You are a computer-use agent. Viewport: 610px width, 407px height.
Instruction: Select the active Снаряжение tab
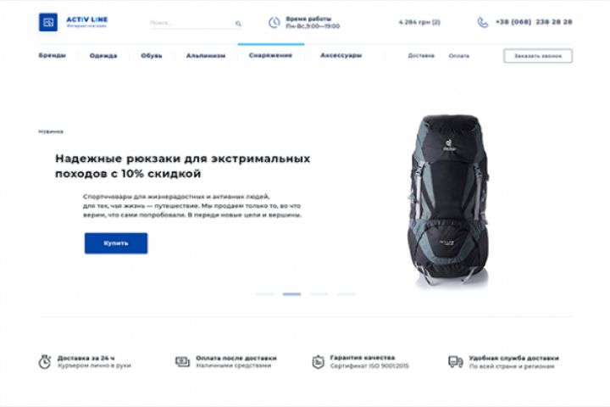click(x=271, y=55)
